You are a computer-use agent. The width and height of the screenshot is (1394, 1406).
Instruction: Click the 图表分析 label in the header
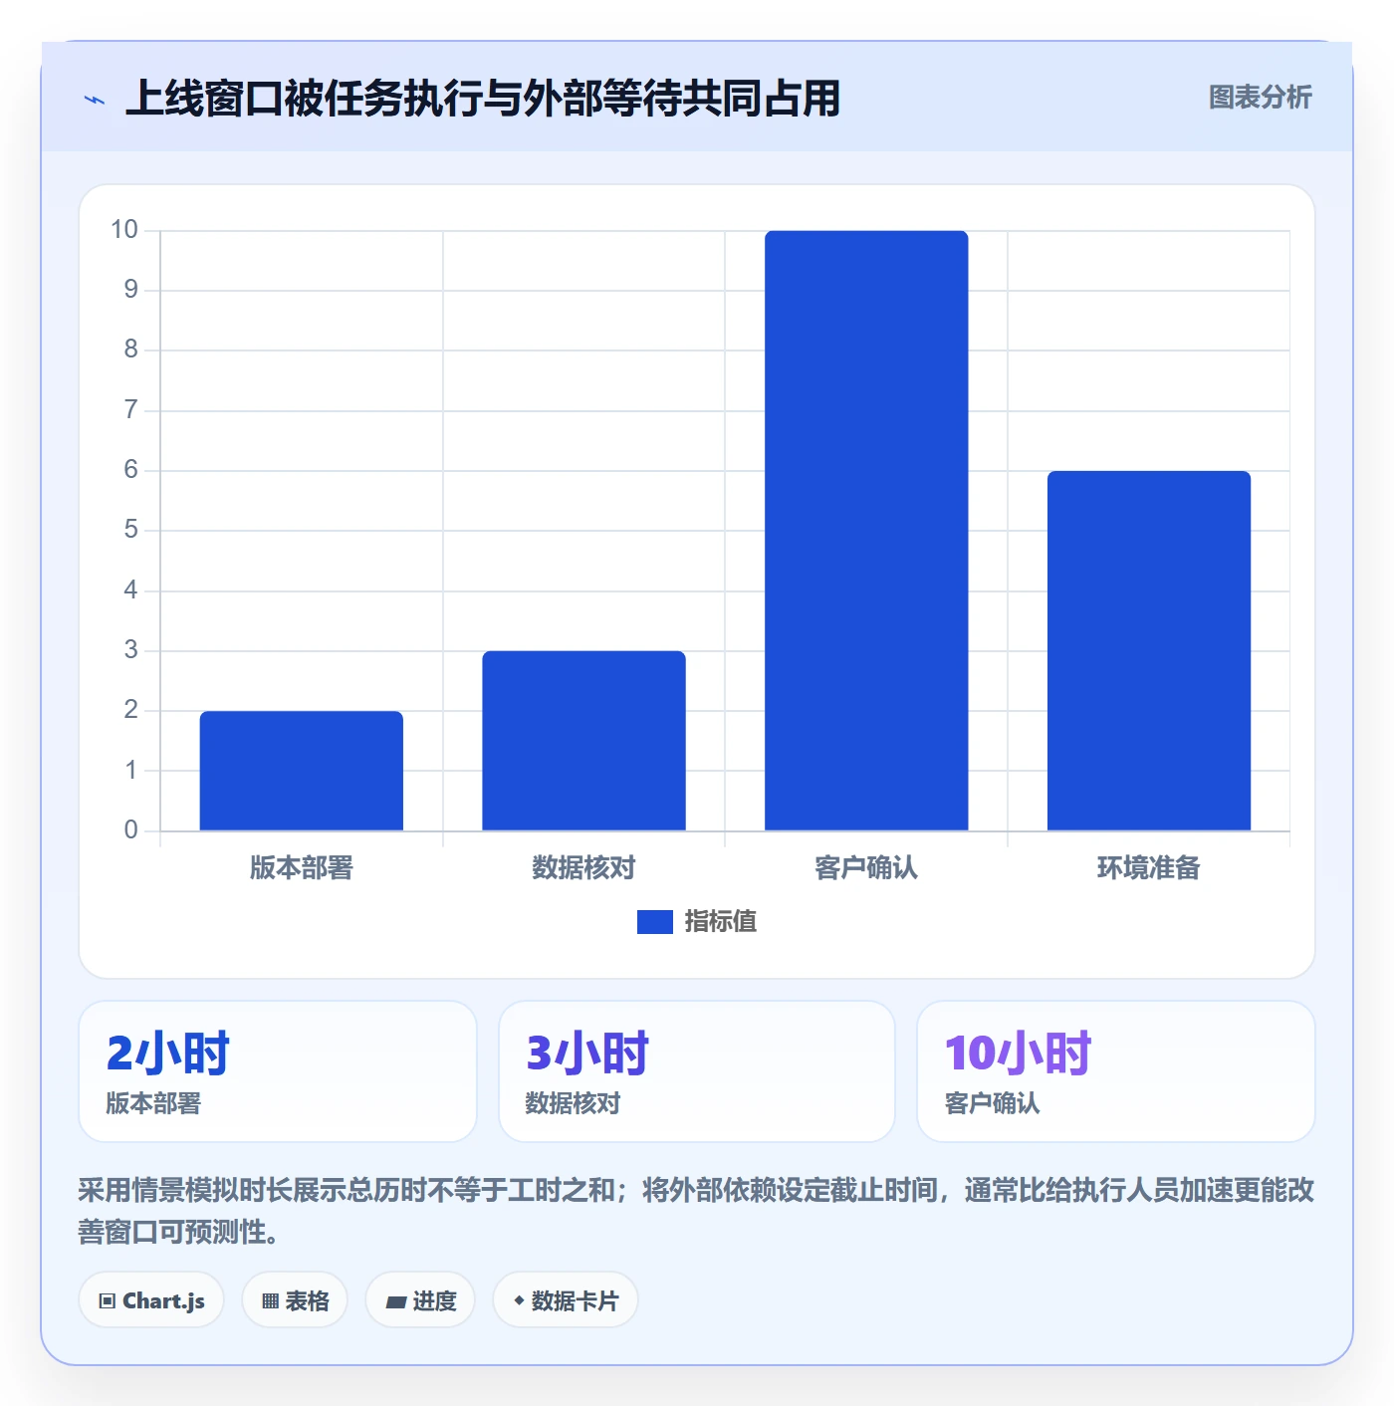coord(1260,98)
